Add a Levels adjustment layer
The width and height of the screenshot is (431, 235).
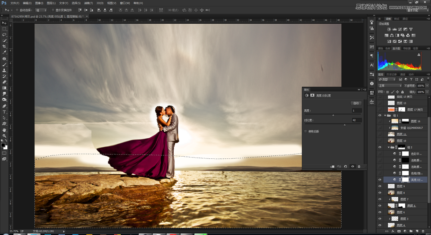pyautogui.click(x=394, y=29)
